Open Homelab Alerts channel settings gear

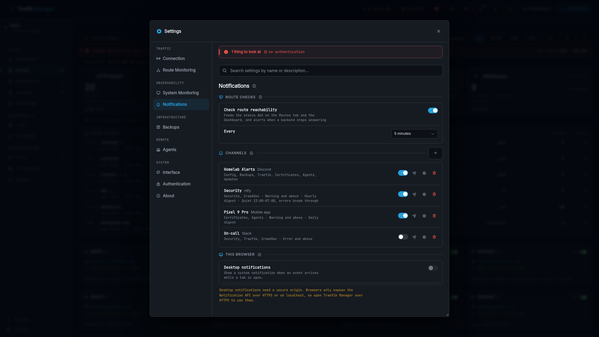click(424, 173)
